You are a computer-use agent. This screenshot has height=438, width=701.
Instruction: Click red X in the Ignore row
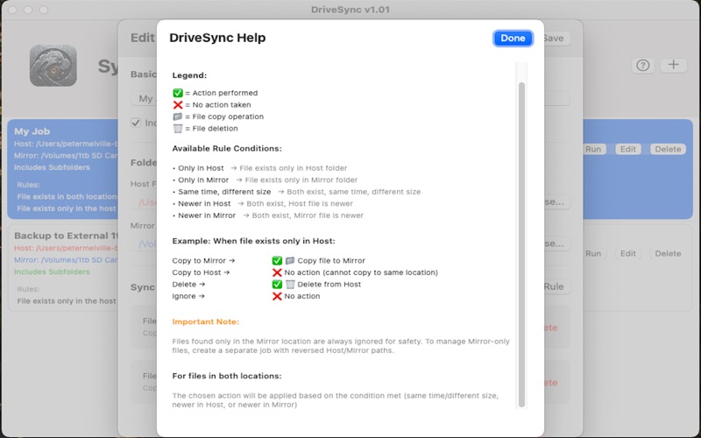click(x=277, y=296)
